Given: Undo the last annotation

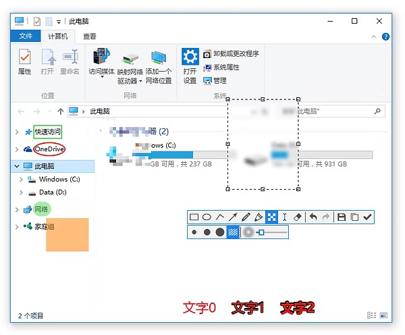Looking at the screenshot, I should 313,217.
